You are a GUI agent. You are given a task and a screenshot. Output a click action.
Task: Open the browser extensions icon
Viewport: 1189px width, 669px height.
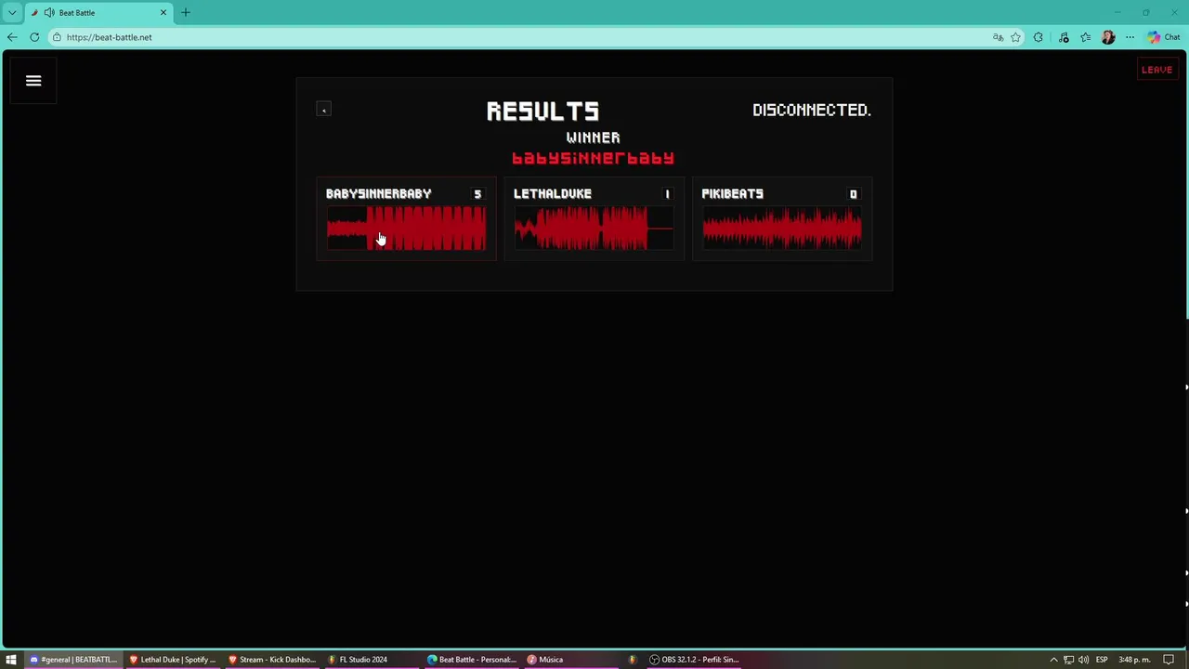coord(1039,37)
